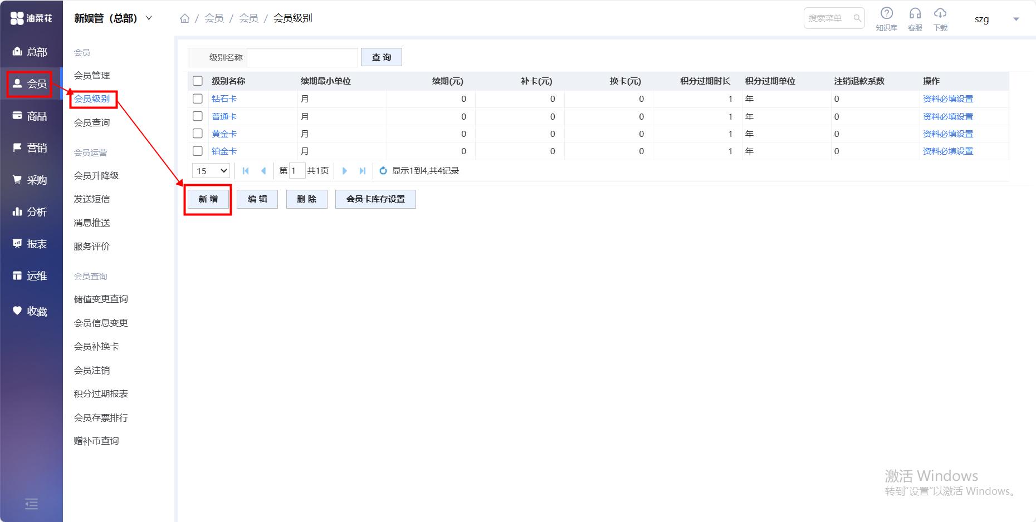Open 积分过期报表 menu item
The height and width of the screenshot is (522, 1036).
[x=101, y=393]
